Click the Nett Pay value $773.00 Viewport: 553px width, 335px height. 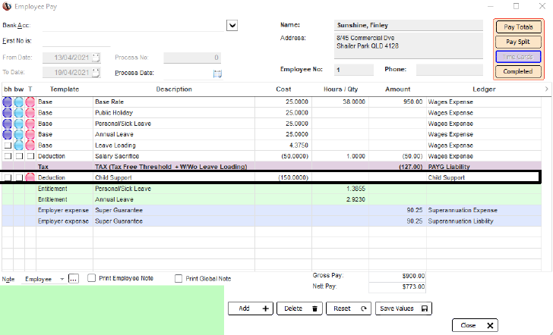[x=397, y=286]
